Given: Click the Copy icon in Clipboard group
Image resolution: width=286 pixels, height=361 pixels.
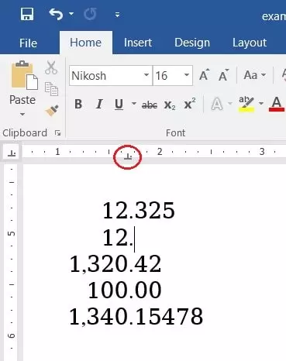Looking at the screenshot, I should coord(51,89).
